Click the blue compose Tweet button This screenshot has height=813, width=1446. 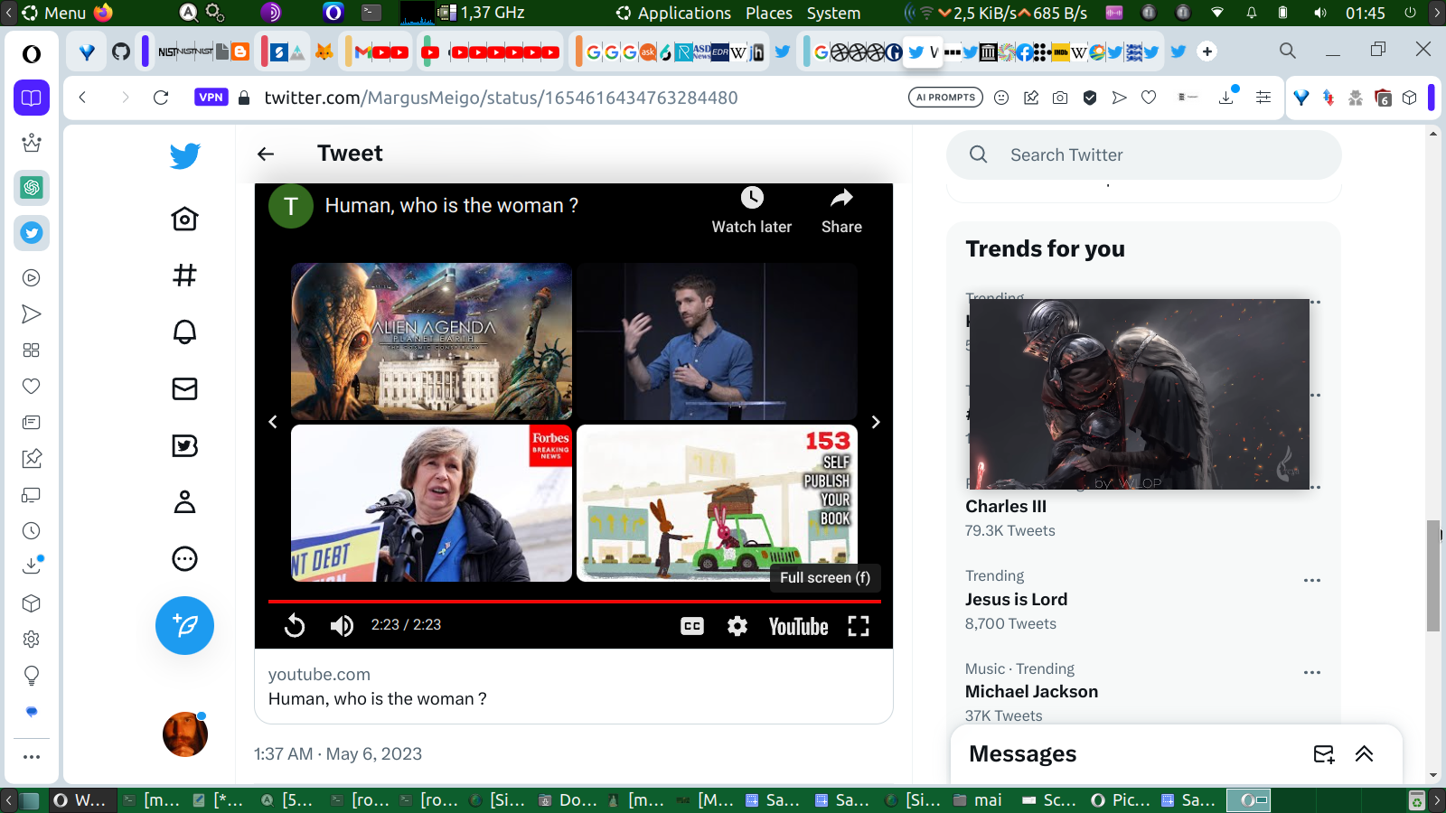click(184, 625)
